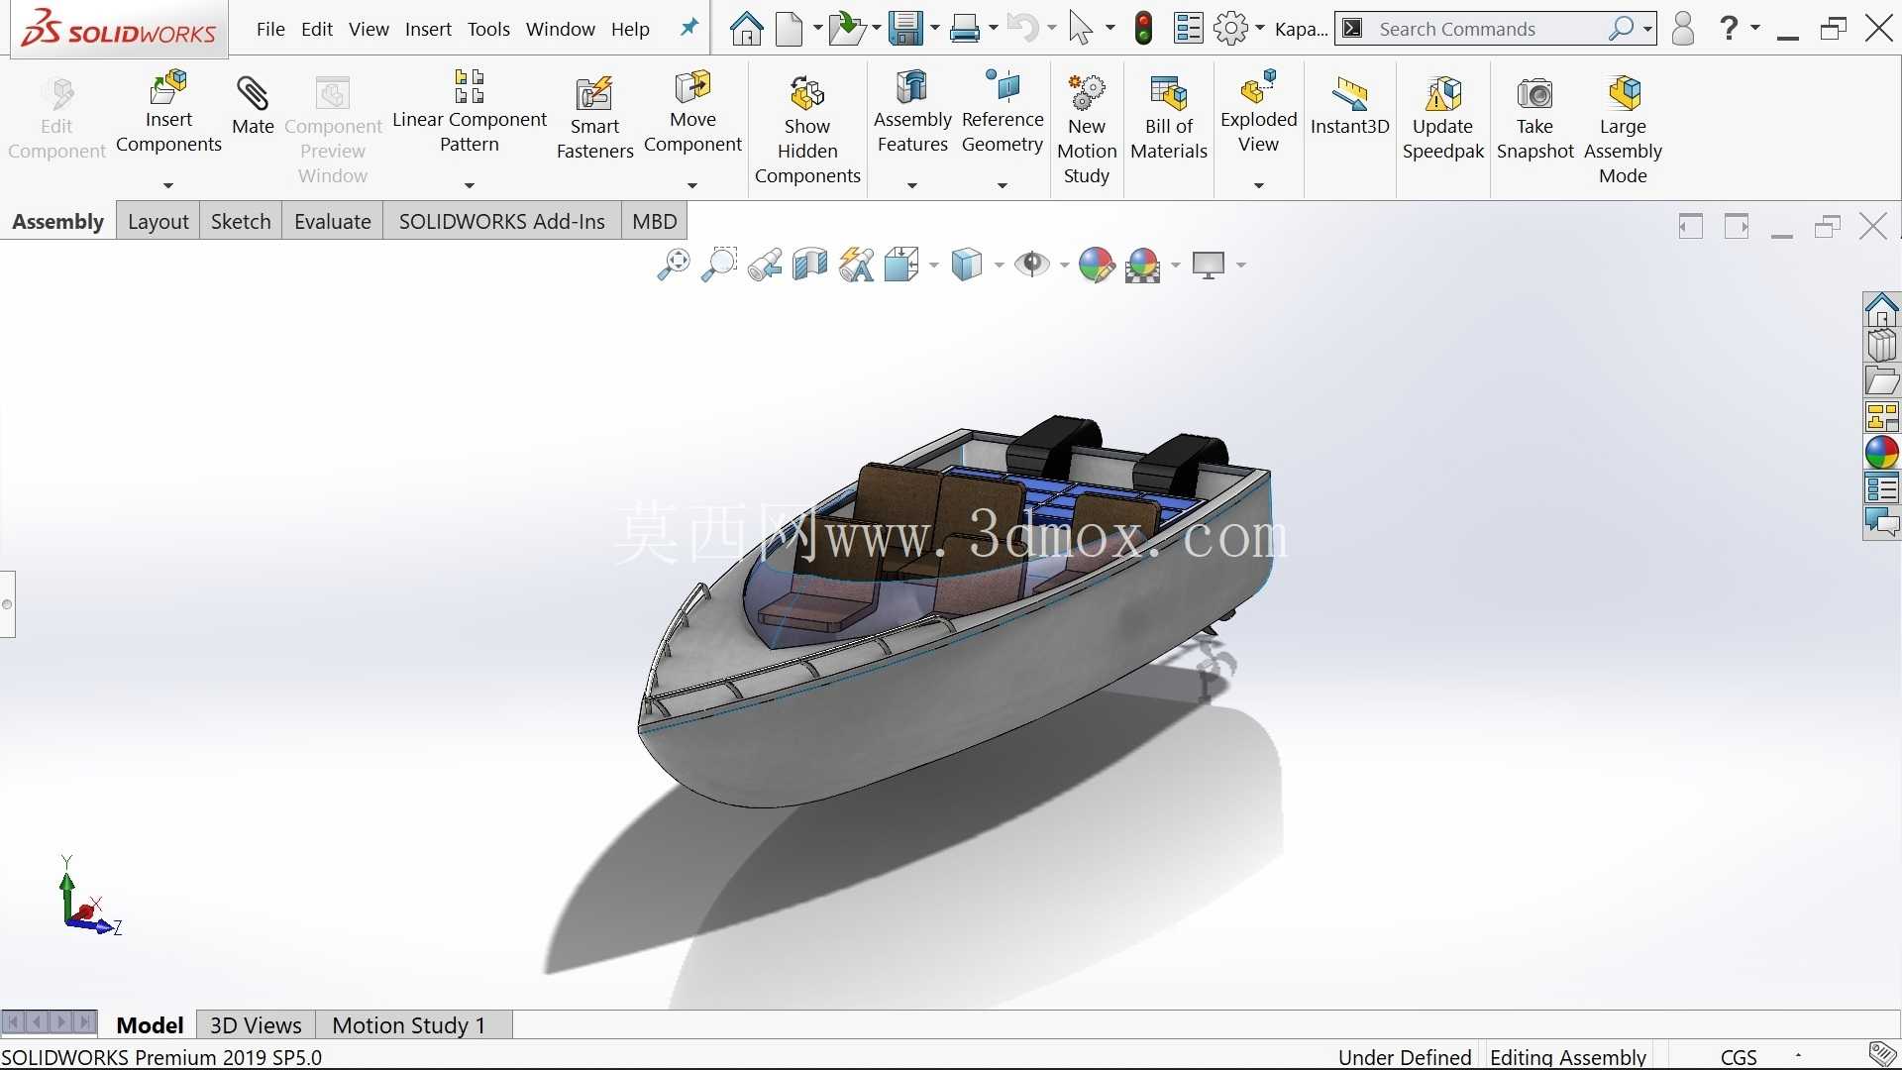Open the Window menu
The height and width of the screenshot is (1070, 1902).
click(560, 29)
